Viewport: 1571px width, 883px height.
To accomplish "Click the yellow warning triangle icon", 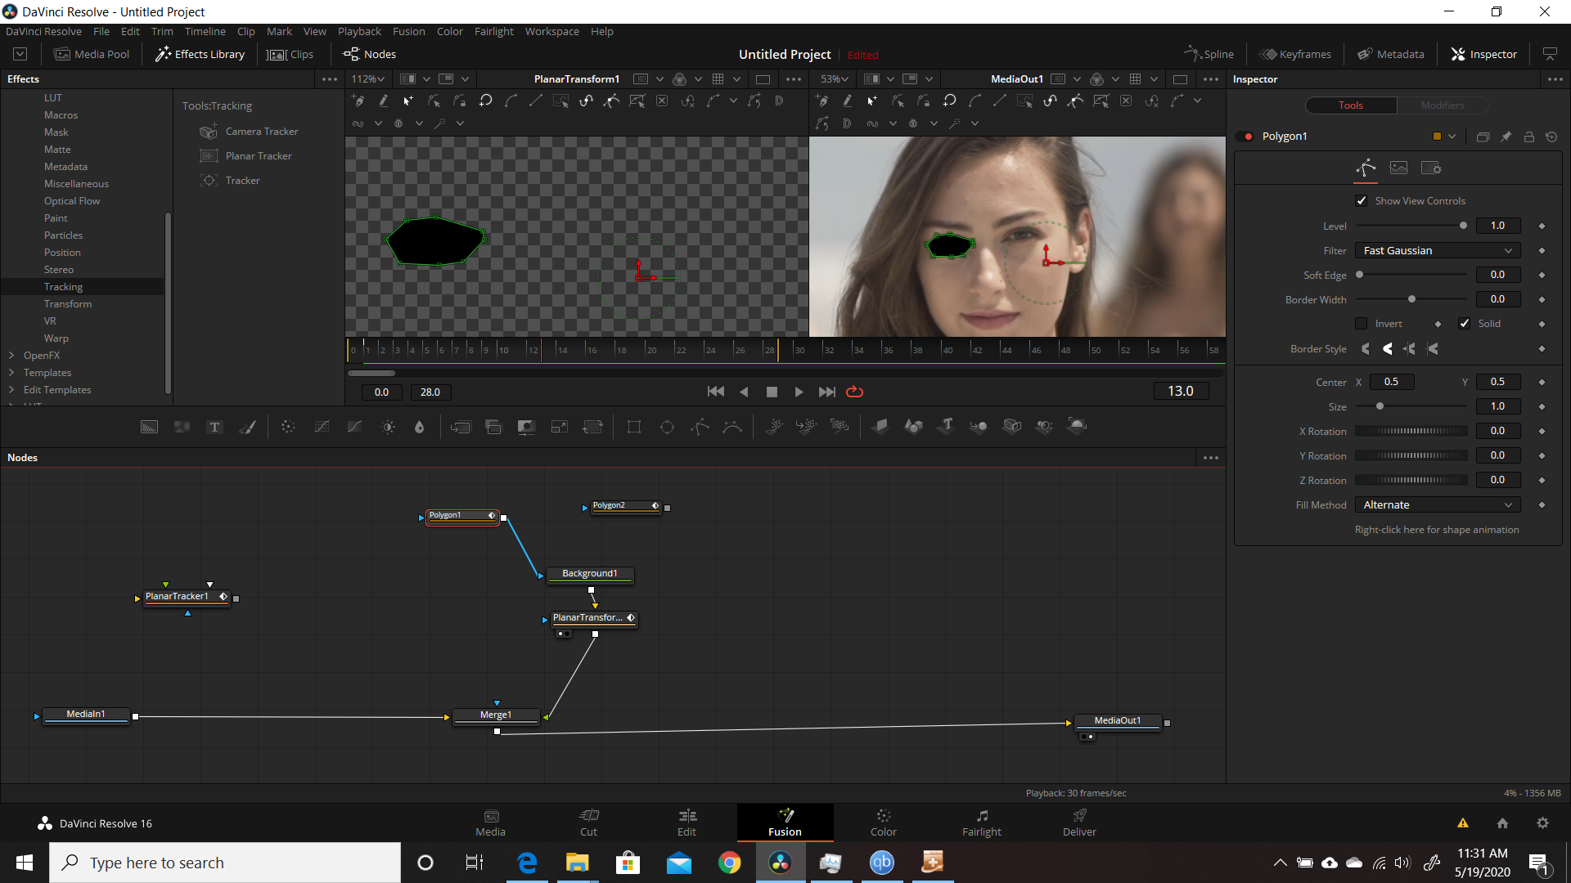I will point(1463,823).
